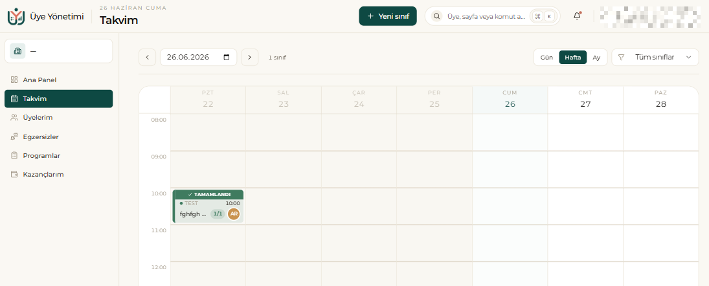
Task: Click the building icon in sidebar selector
Action: click(x=17, y=51)
